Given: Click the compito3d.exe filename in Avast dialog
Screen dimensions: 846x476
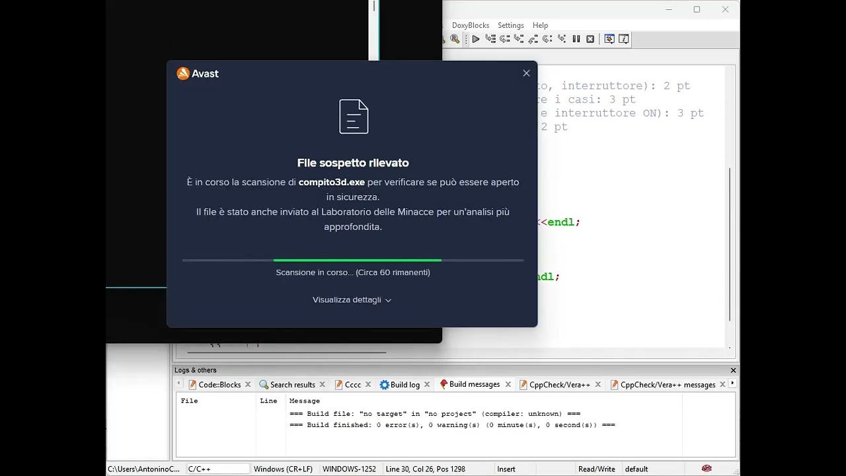Looking at the screenshot, I should pos(332,182).
